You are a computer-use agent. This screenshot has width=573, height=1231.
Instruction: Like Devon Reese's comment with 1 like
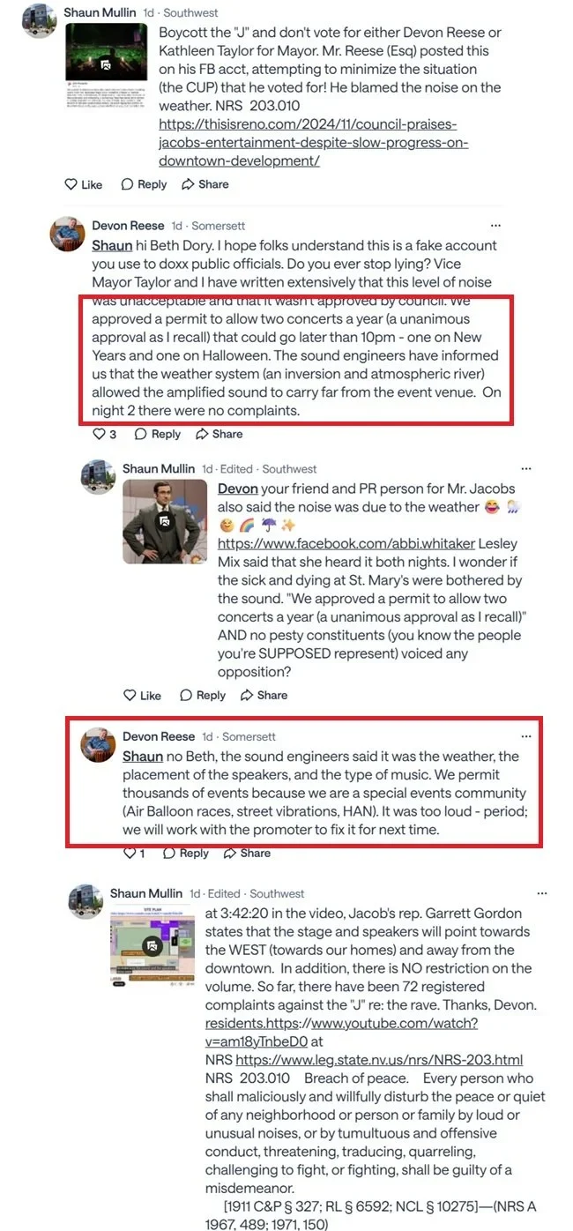pyautogui.click(x=134, y=853)
